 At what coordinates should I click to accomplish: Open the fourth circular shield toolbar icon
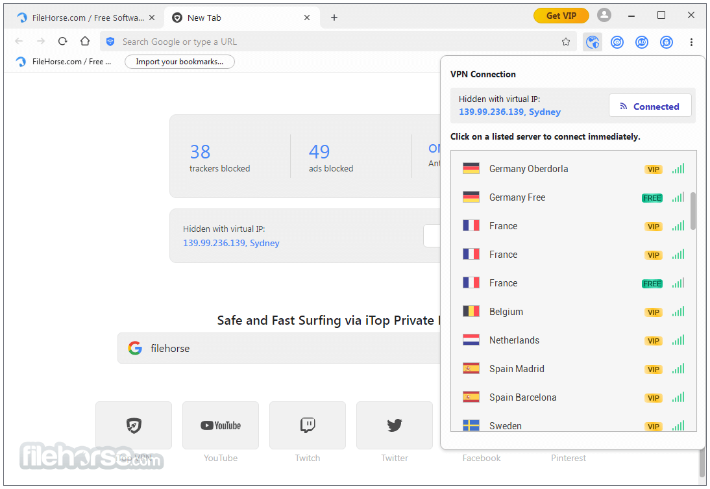pos(667,42)
